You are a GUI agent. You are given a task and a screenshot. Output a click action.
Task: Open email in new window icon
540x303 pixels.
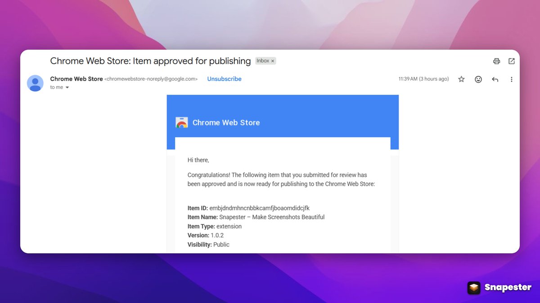click(x=512, y=61)
